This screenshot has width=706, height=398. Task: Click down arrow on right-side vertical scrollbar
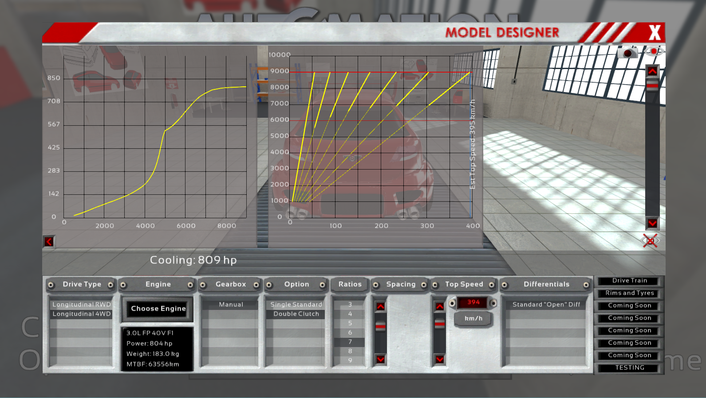[x=652, y=223]
